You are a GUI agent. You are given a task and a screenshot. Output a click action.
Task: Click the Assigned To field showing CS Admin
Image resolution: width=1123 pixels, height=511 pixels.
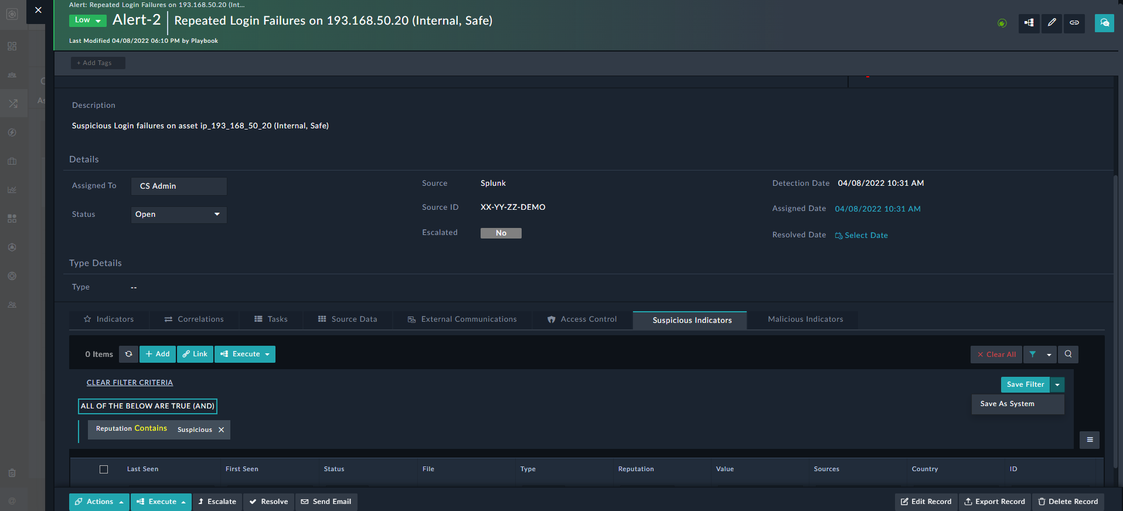(x=179, y=186)
